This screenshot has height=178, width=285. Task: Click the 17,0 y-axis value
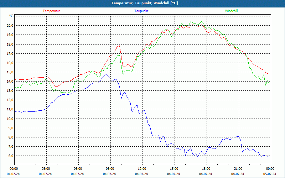point(10,54)
